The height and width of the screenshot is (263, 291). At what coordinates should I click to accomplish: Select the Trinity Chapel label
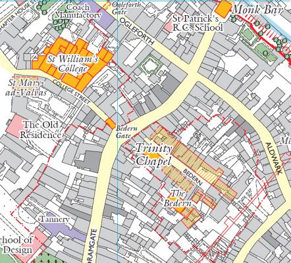[x=153, y=155]
